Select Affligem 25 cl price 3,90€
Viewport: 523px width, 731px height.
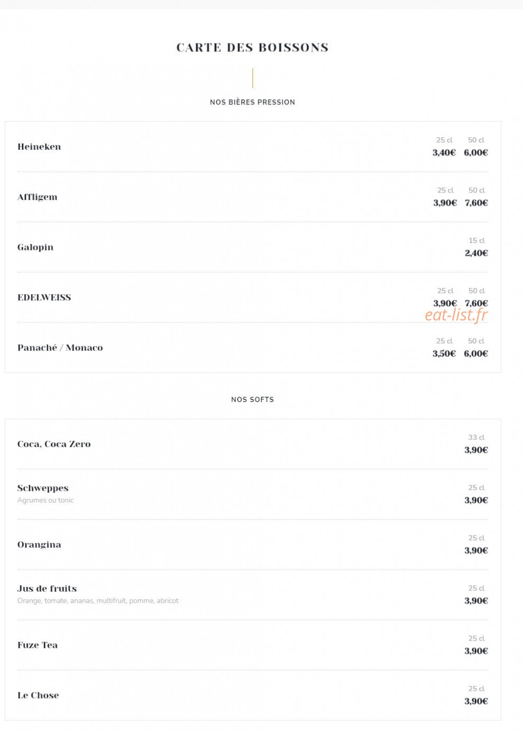pyautogui.click(x=445, y=203)
